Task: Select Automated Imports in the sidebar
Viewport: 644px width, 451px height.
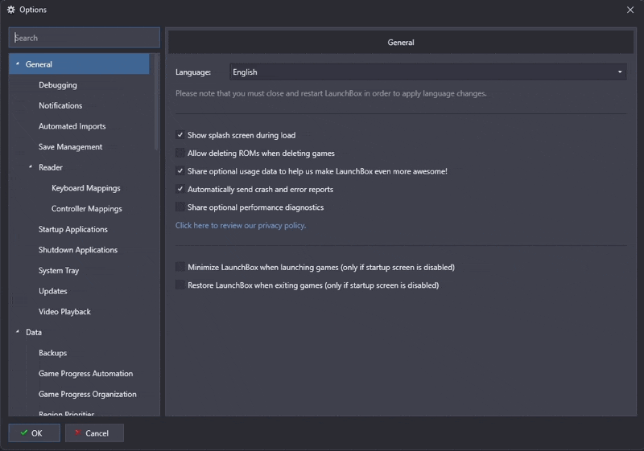Action: (x=72, y=126)
